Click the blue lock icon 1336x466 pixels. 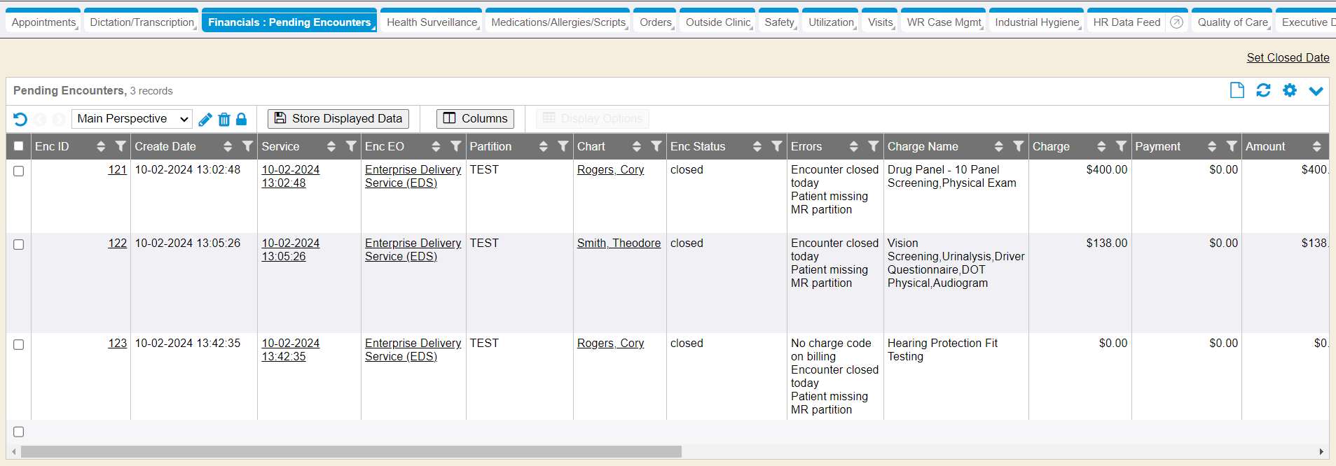click(x=241, y=119)
